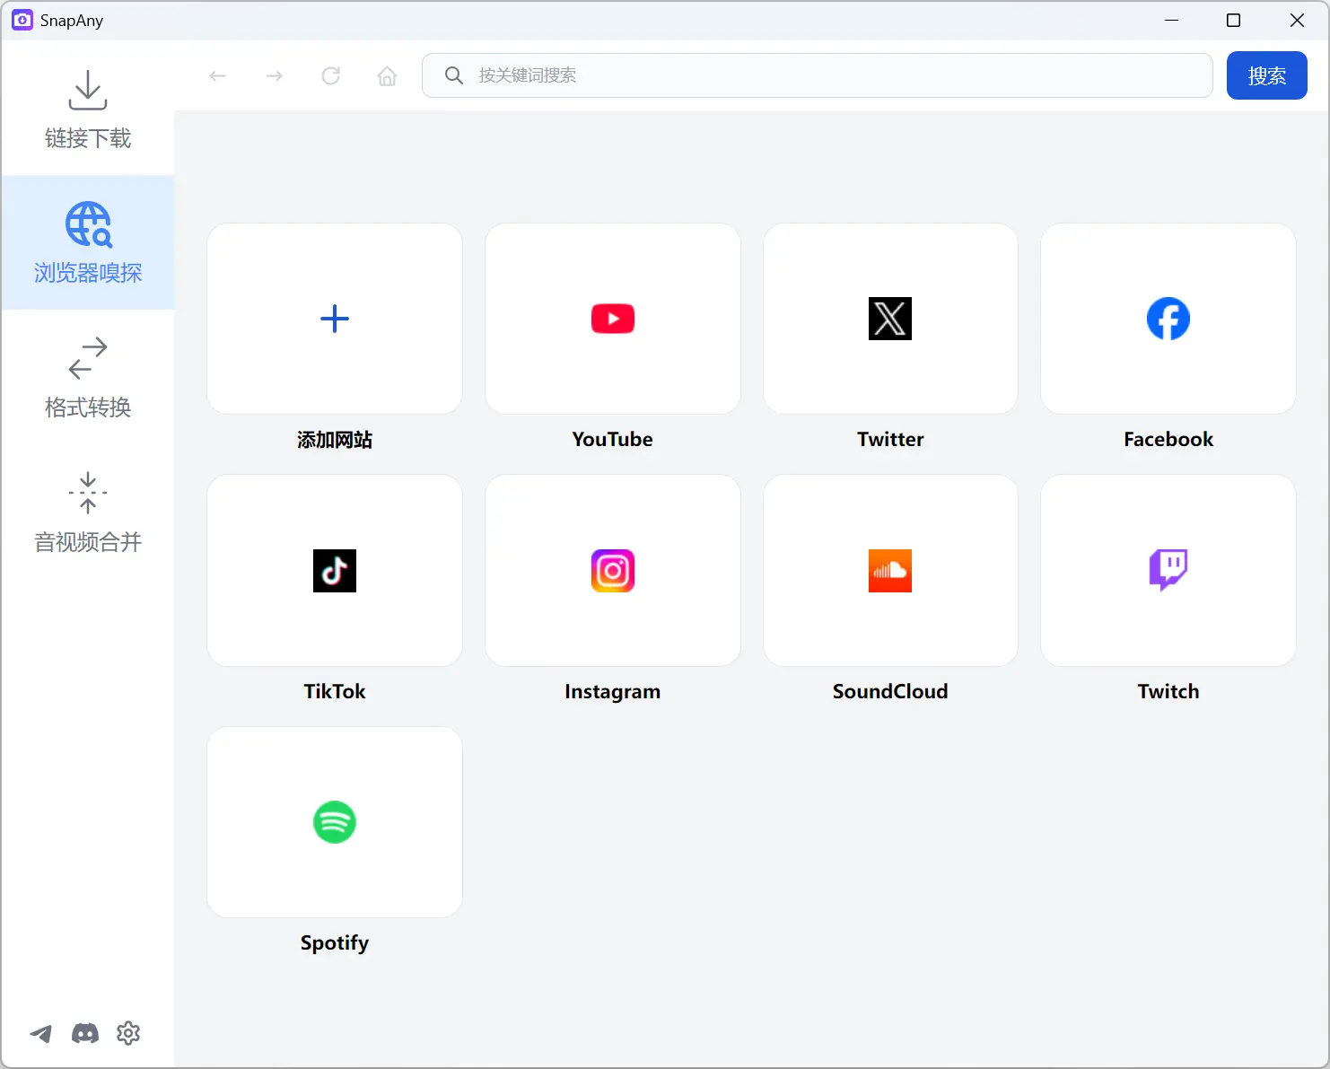Select the 浏览器嗅探 browser sniffing tab

click(x=88, y=242)
